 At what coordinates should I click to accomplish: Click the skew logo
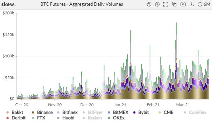coord(8,4)
